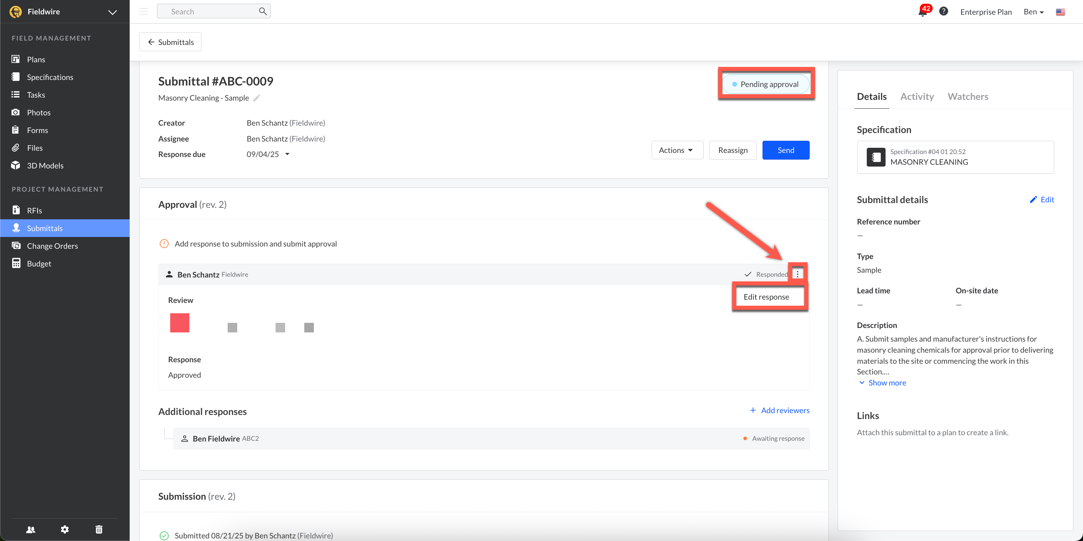Switch to the Activity tab
Screen dimensions: 1083x541
(x=916, y=96)
